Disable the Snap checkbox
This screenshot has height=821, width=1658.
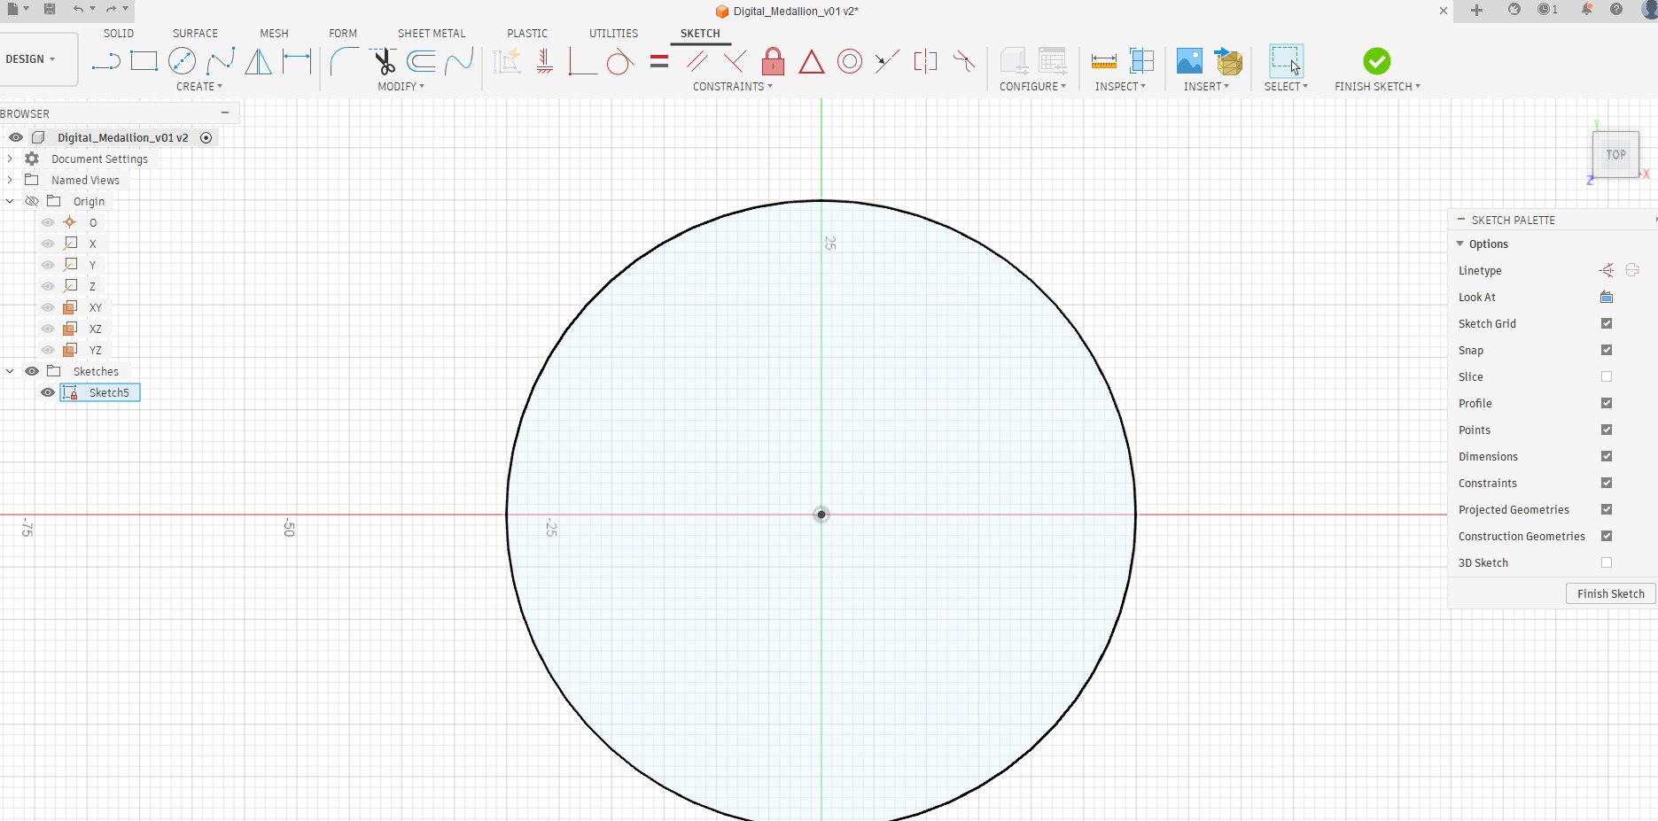(1607, 351)
